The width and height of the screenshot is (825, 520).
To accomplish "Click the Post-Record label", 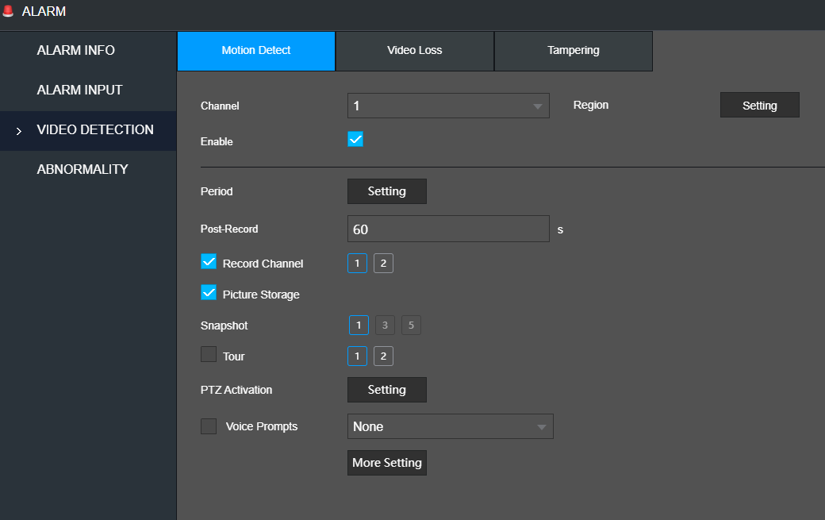I will [229, 229].
